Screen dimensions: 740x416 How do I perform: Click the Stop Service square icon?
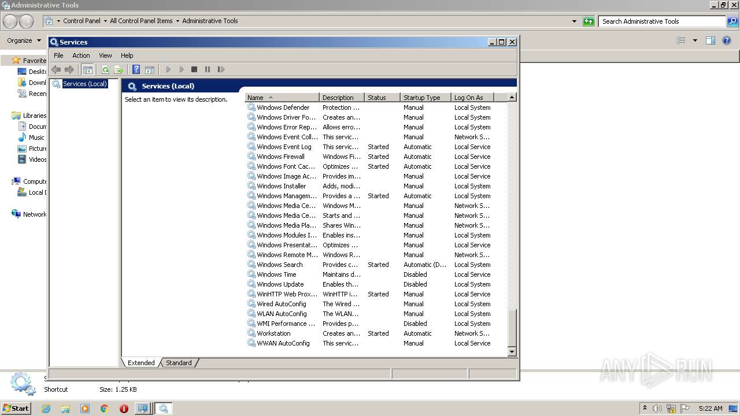pyautogui.click(x=194, y=69)
